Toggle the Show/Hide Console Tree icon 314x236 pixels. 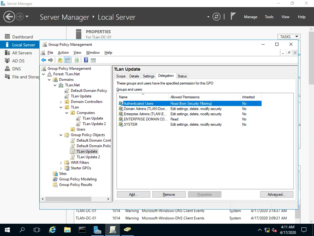(67, 60)
